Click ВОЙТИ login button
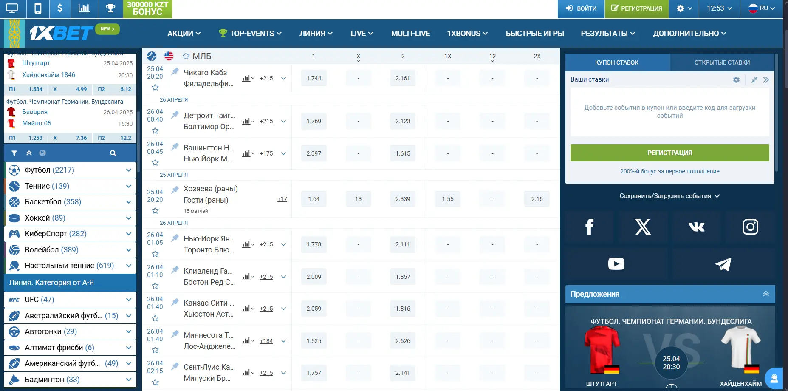 pos(581,8)
